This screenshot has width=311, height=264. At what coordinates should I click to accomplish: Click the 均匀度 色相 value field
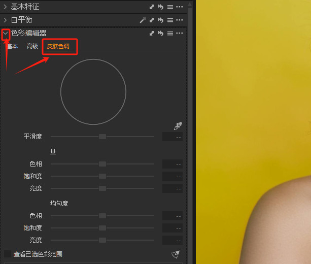pos(172,216)
